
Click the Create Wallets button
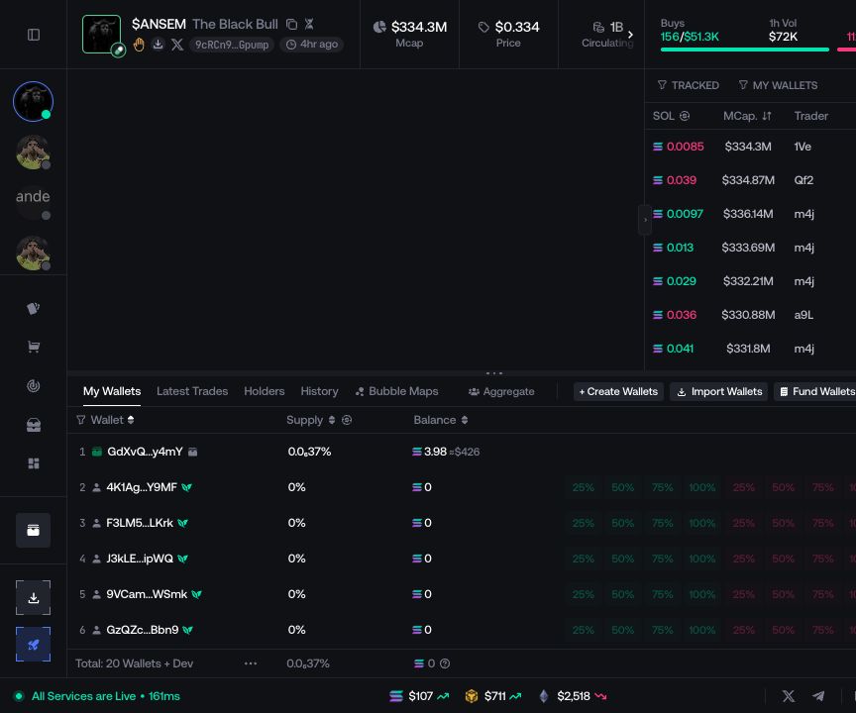point(618,391)
